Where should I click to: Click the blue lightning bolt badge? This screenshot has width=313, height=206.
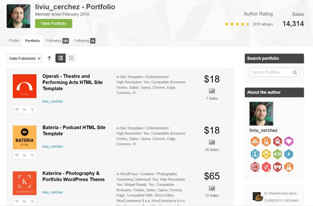[289, 154]
